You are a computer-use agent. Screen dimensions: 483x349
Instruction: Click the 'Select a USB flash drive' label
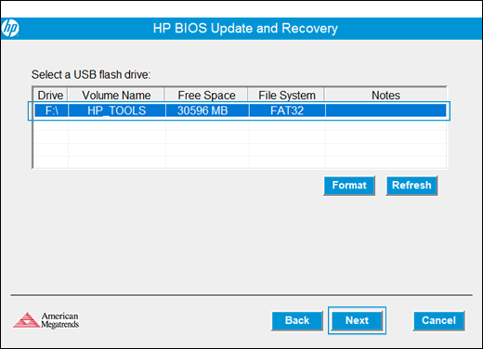point(91,74)
